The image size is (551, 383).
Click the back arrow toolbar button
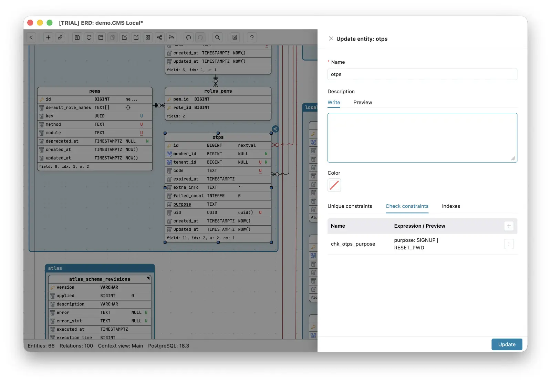(31, 38)
